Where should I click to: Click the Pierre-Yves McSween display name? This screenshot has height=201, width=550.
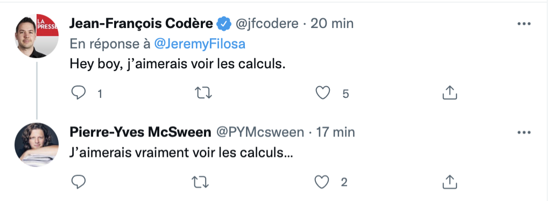[x=140, y=132]
